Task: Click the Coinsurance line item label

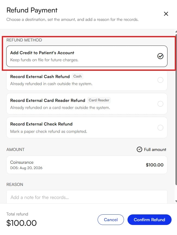Action: 22,162
